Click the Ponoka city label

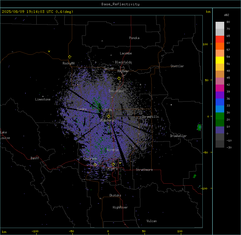click(x=134, y=38)
